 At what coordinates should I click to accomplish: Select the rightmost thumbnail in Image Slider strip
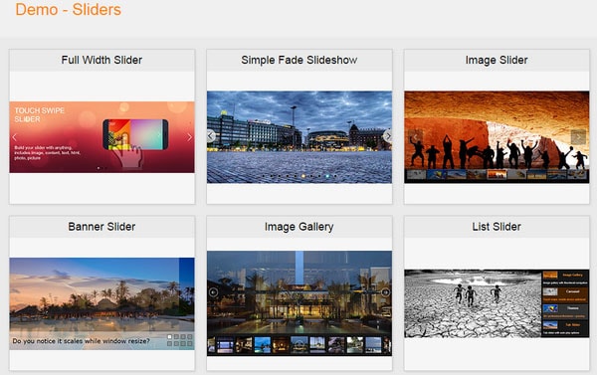pos(577,174)
